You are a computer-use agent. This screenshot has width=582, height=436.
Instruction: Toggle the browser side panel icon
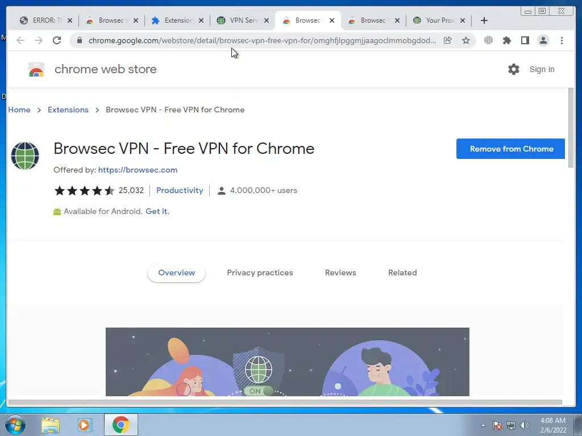tap(525, 40)
